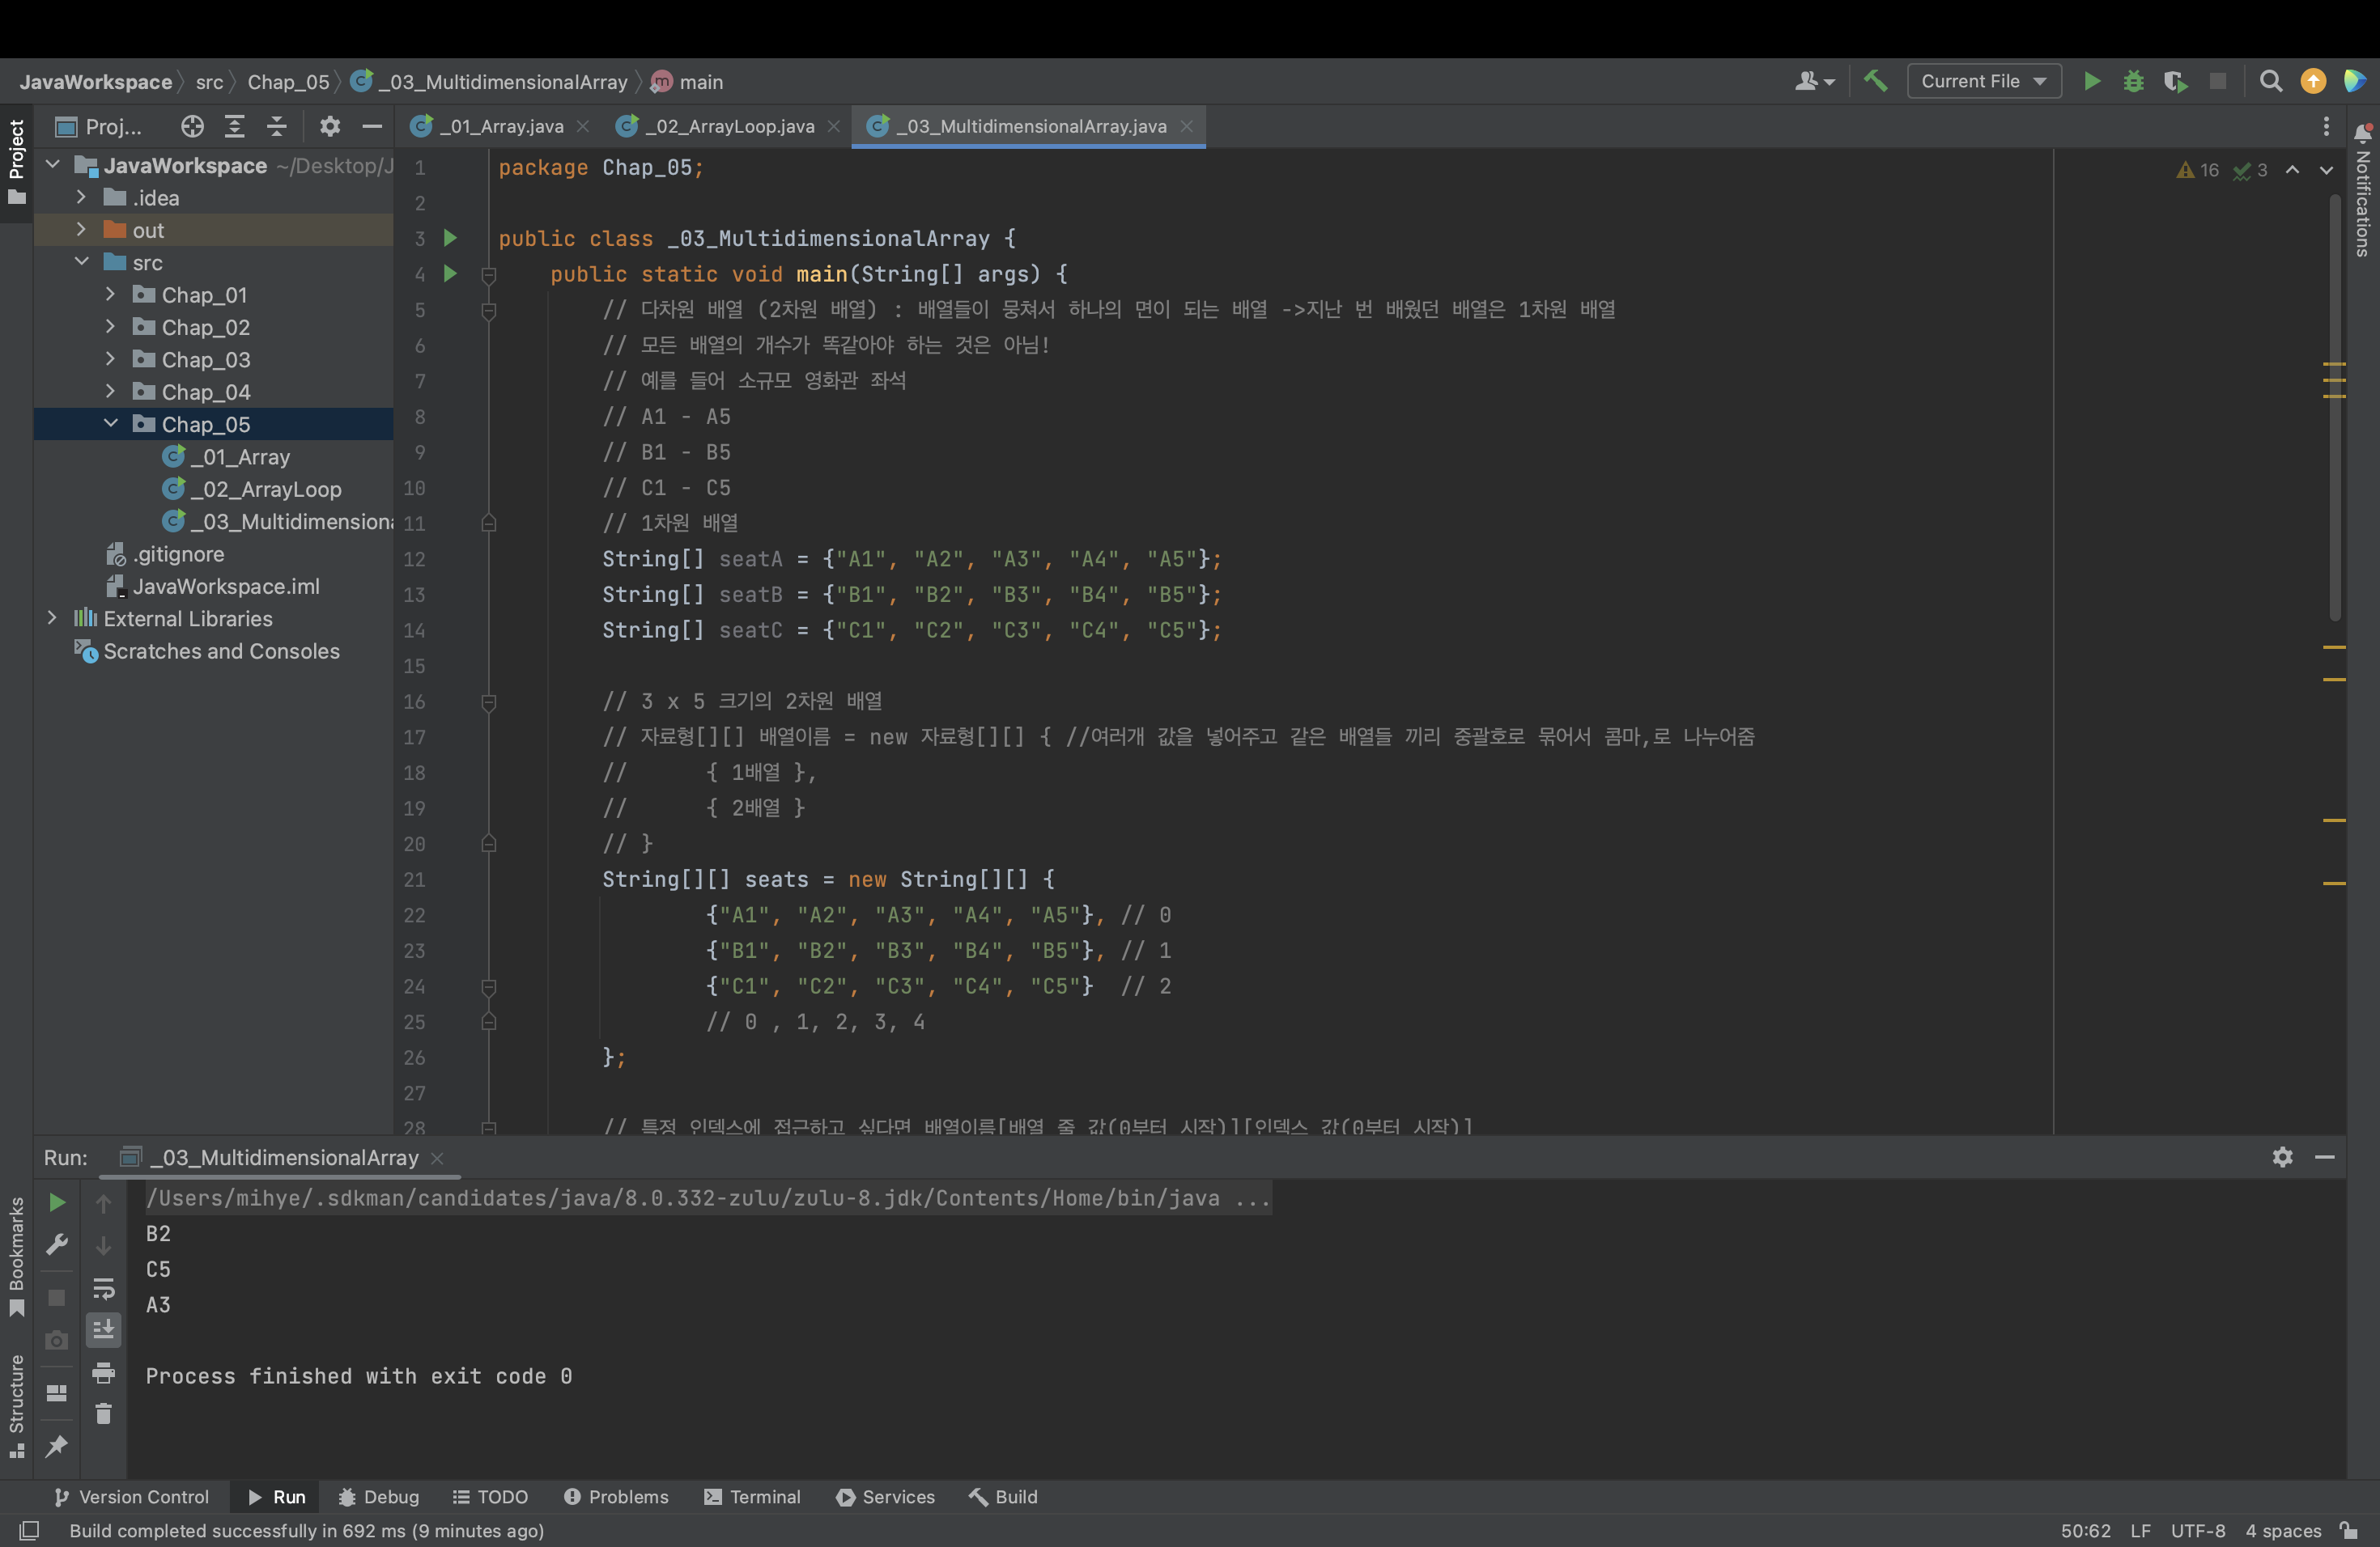
Task: Open the Notifications sidebar
Action: click(2363, 190)
